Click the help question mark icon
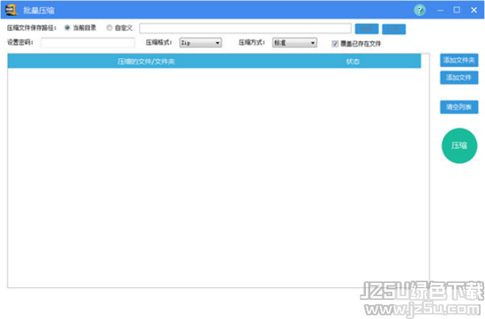 420,11
